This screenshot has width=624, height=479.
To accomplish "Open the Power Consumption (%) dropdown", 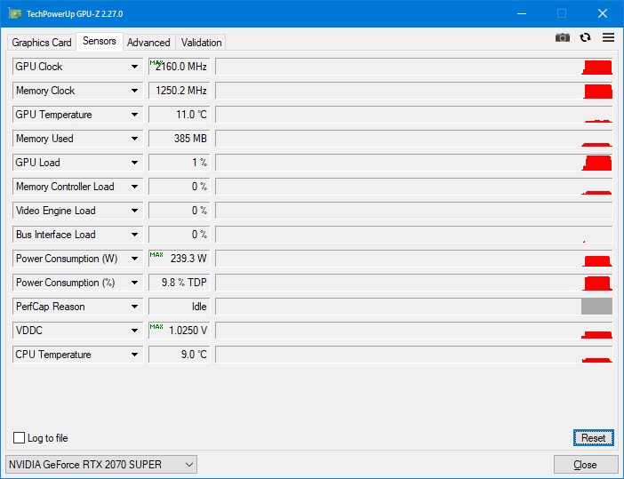I will point(134,283).
